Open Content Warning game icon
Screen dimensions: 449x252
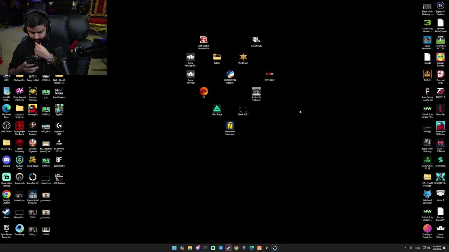33,94
